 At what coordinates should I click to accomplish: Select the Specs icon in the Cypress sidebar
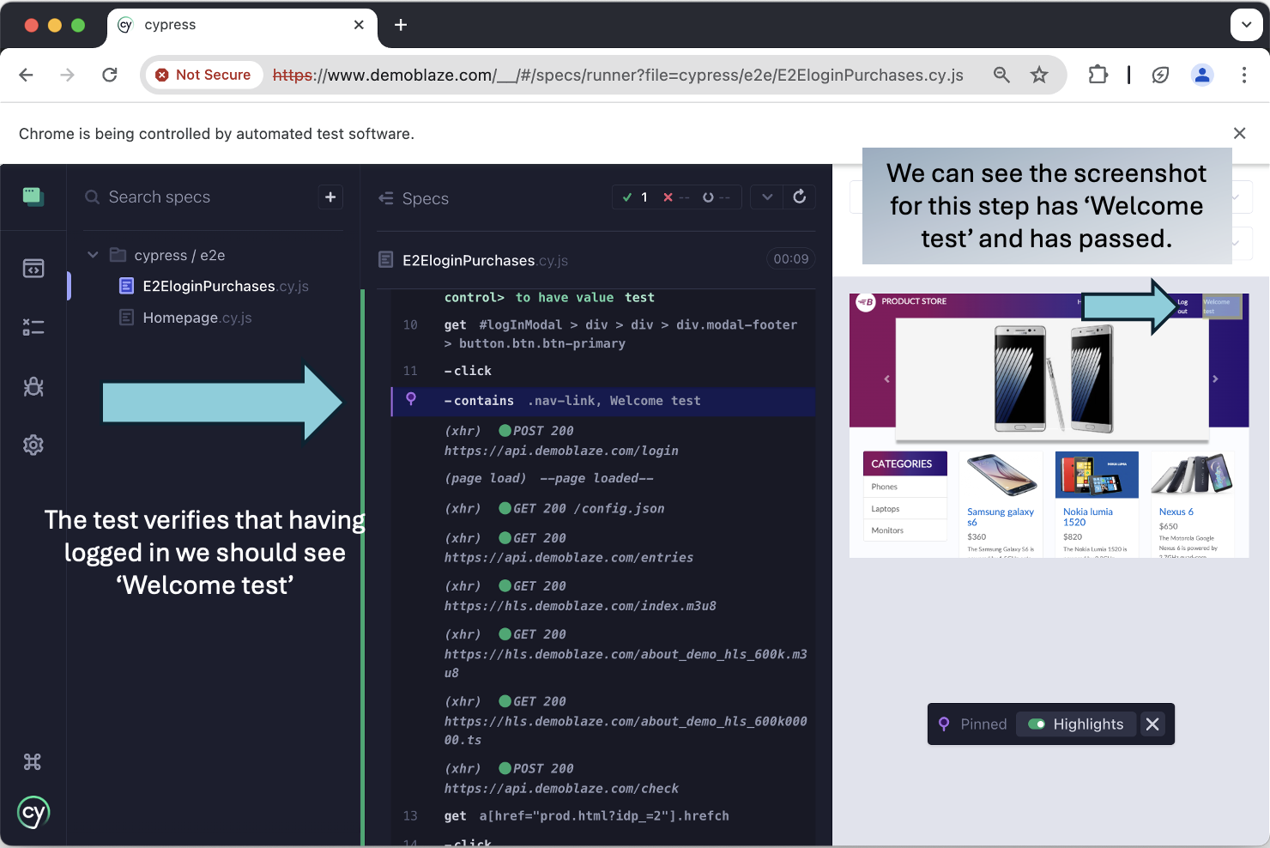pos(33,269)
